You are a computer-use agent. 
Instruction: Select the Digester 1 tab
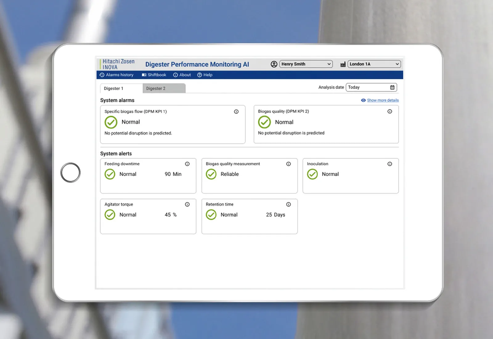[121, 88]
